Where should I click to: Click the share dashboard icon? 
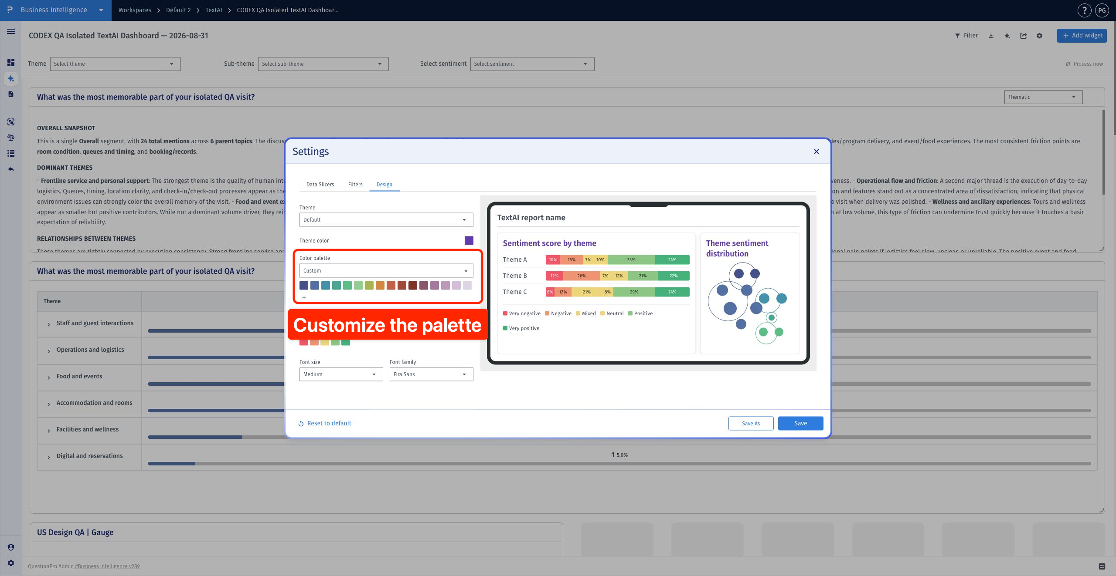click(x=1023, y=36)
